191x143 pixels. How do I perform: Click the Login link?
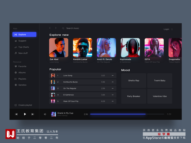[x=166, y=29]
